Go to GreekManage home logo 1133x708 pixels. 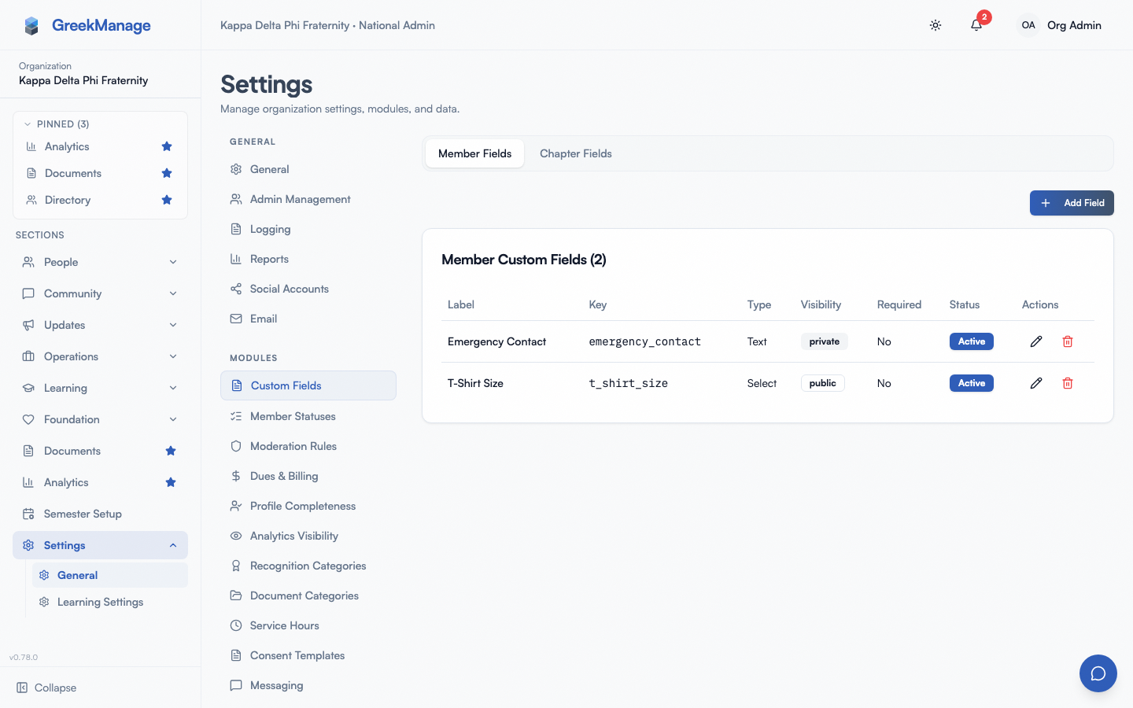pyautogui.click(x=87, y=25)
